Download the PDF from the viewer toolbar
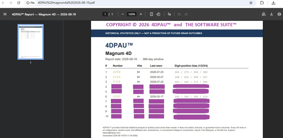This screenshot has width=283, height=138. (271, 14)
